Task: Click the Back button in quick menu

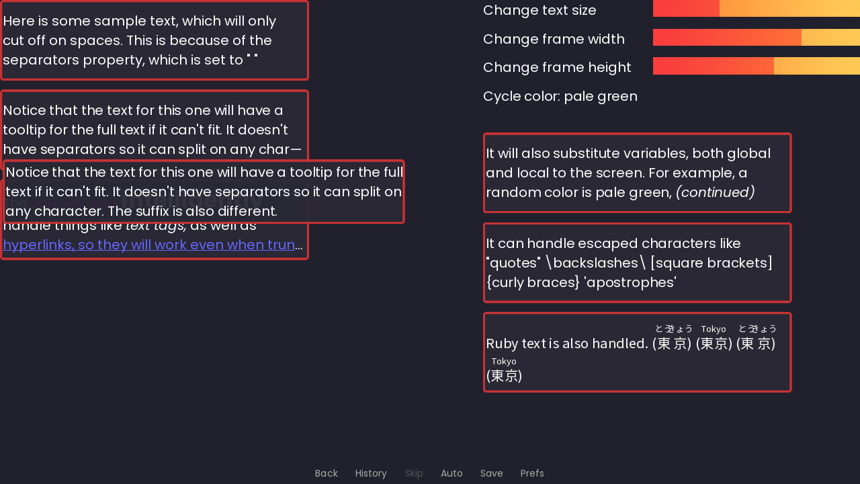Action: (x=327, y=473)
